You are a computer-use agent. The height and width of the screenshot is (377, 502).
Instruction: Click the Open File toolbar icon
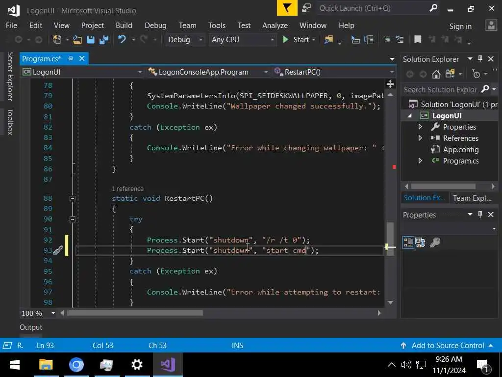77,40
